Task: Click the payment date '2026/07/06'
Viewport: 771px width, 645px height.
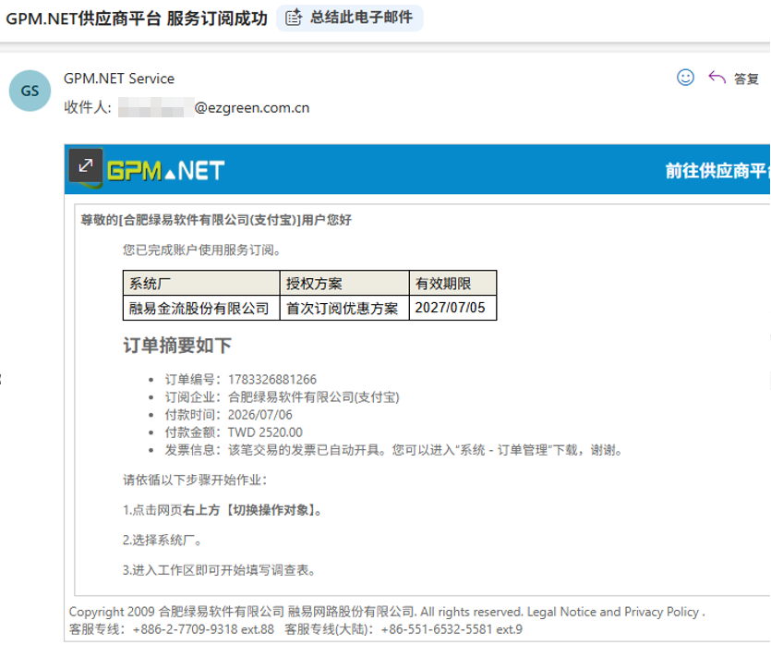Action: [x=259, y=415]
